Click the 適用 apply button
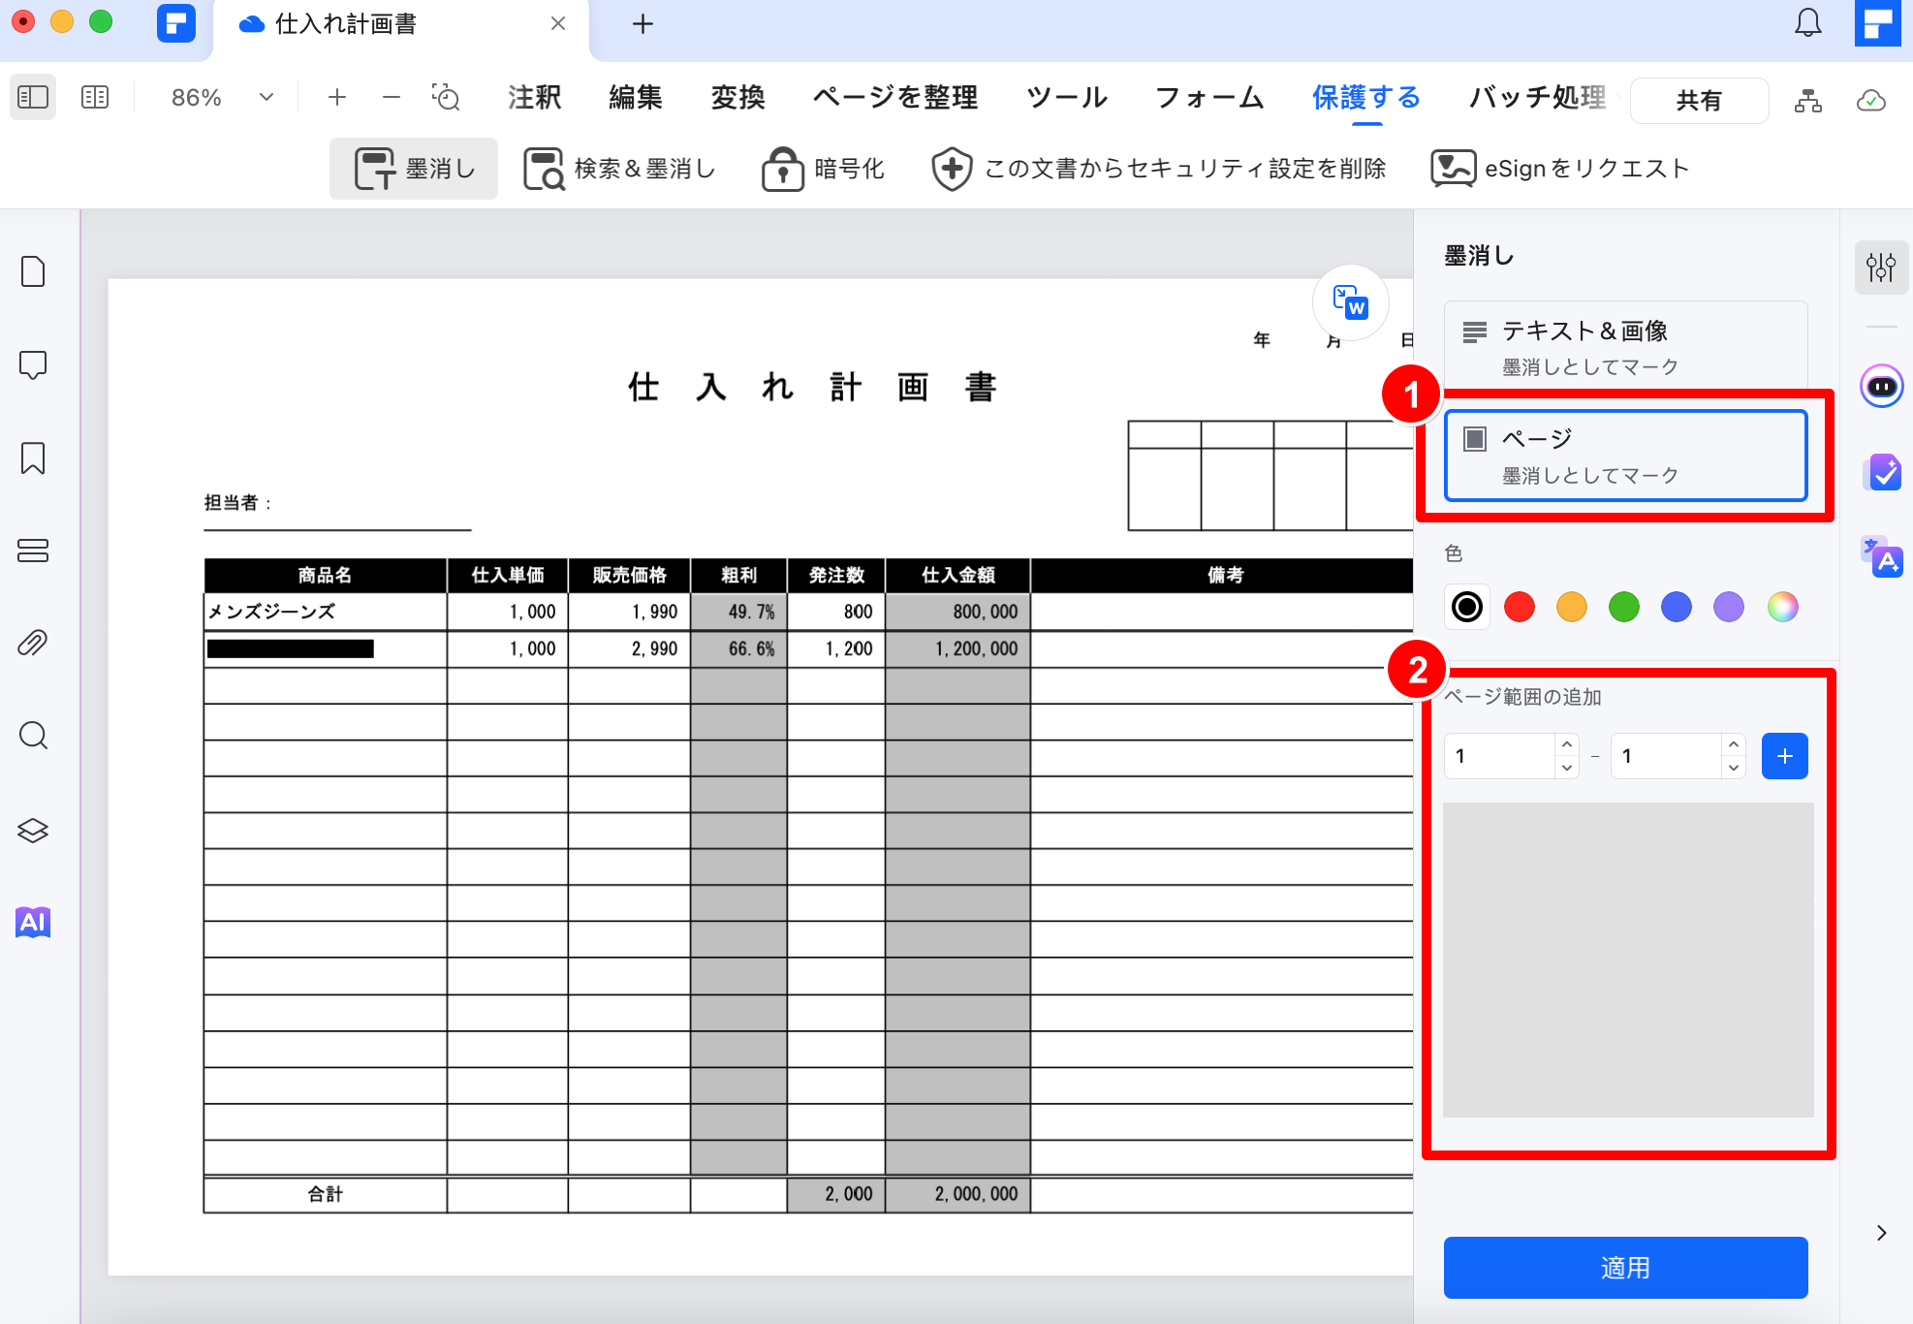1913x1324 pixels. tap(1625, 1268)
